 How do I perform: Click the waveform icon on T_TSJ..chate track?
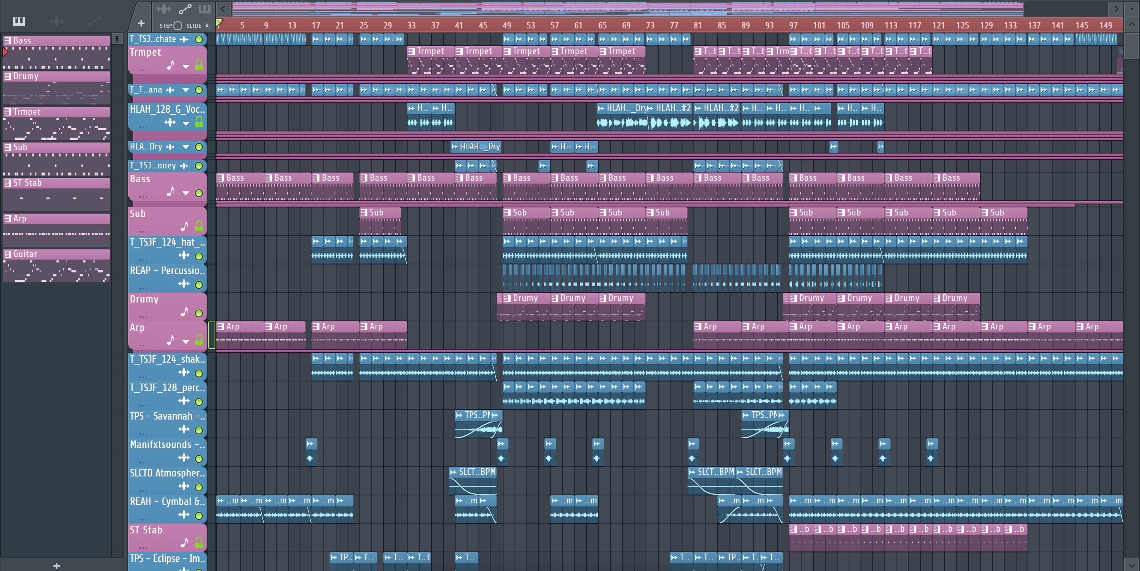click(x=184, y=39)
